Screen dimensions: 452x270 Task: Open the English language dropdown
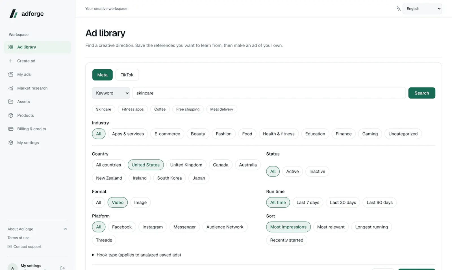[x=422, y=9]
